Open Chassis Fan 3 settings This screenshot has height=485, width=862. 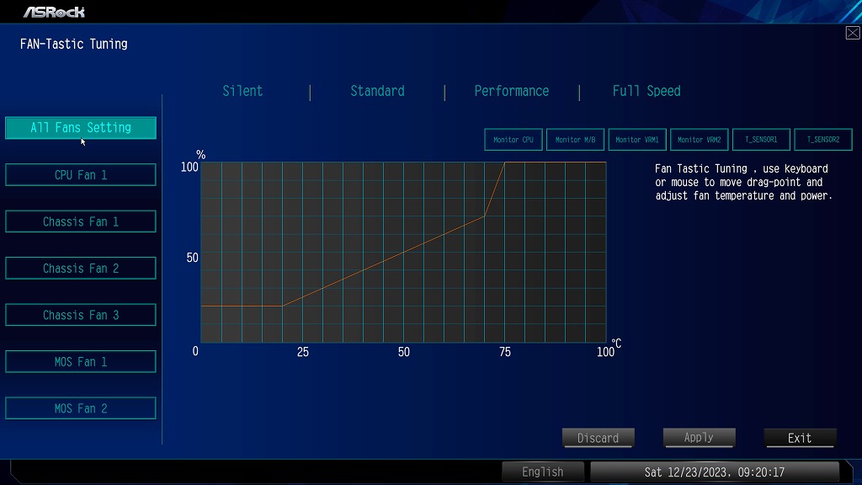81,315
